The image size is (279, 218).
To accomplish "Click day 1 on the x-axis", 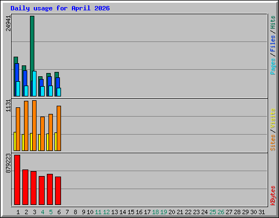I will pyautogui.click(x=18, y=212).
